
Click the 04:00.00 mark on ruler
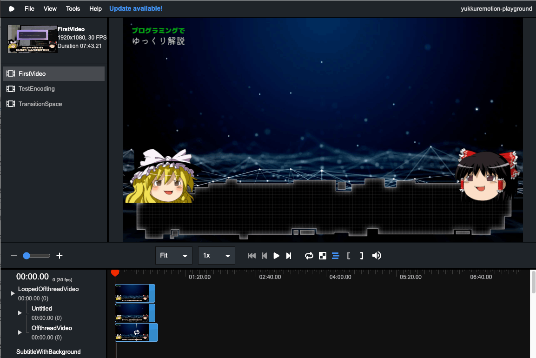(340, 277)
